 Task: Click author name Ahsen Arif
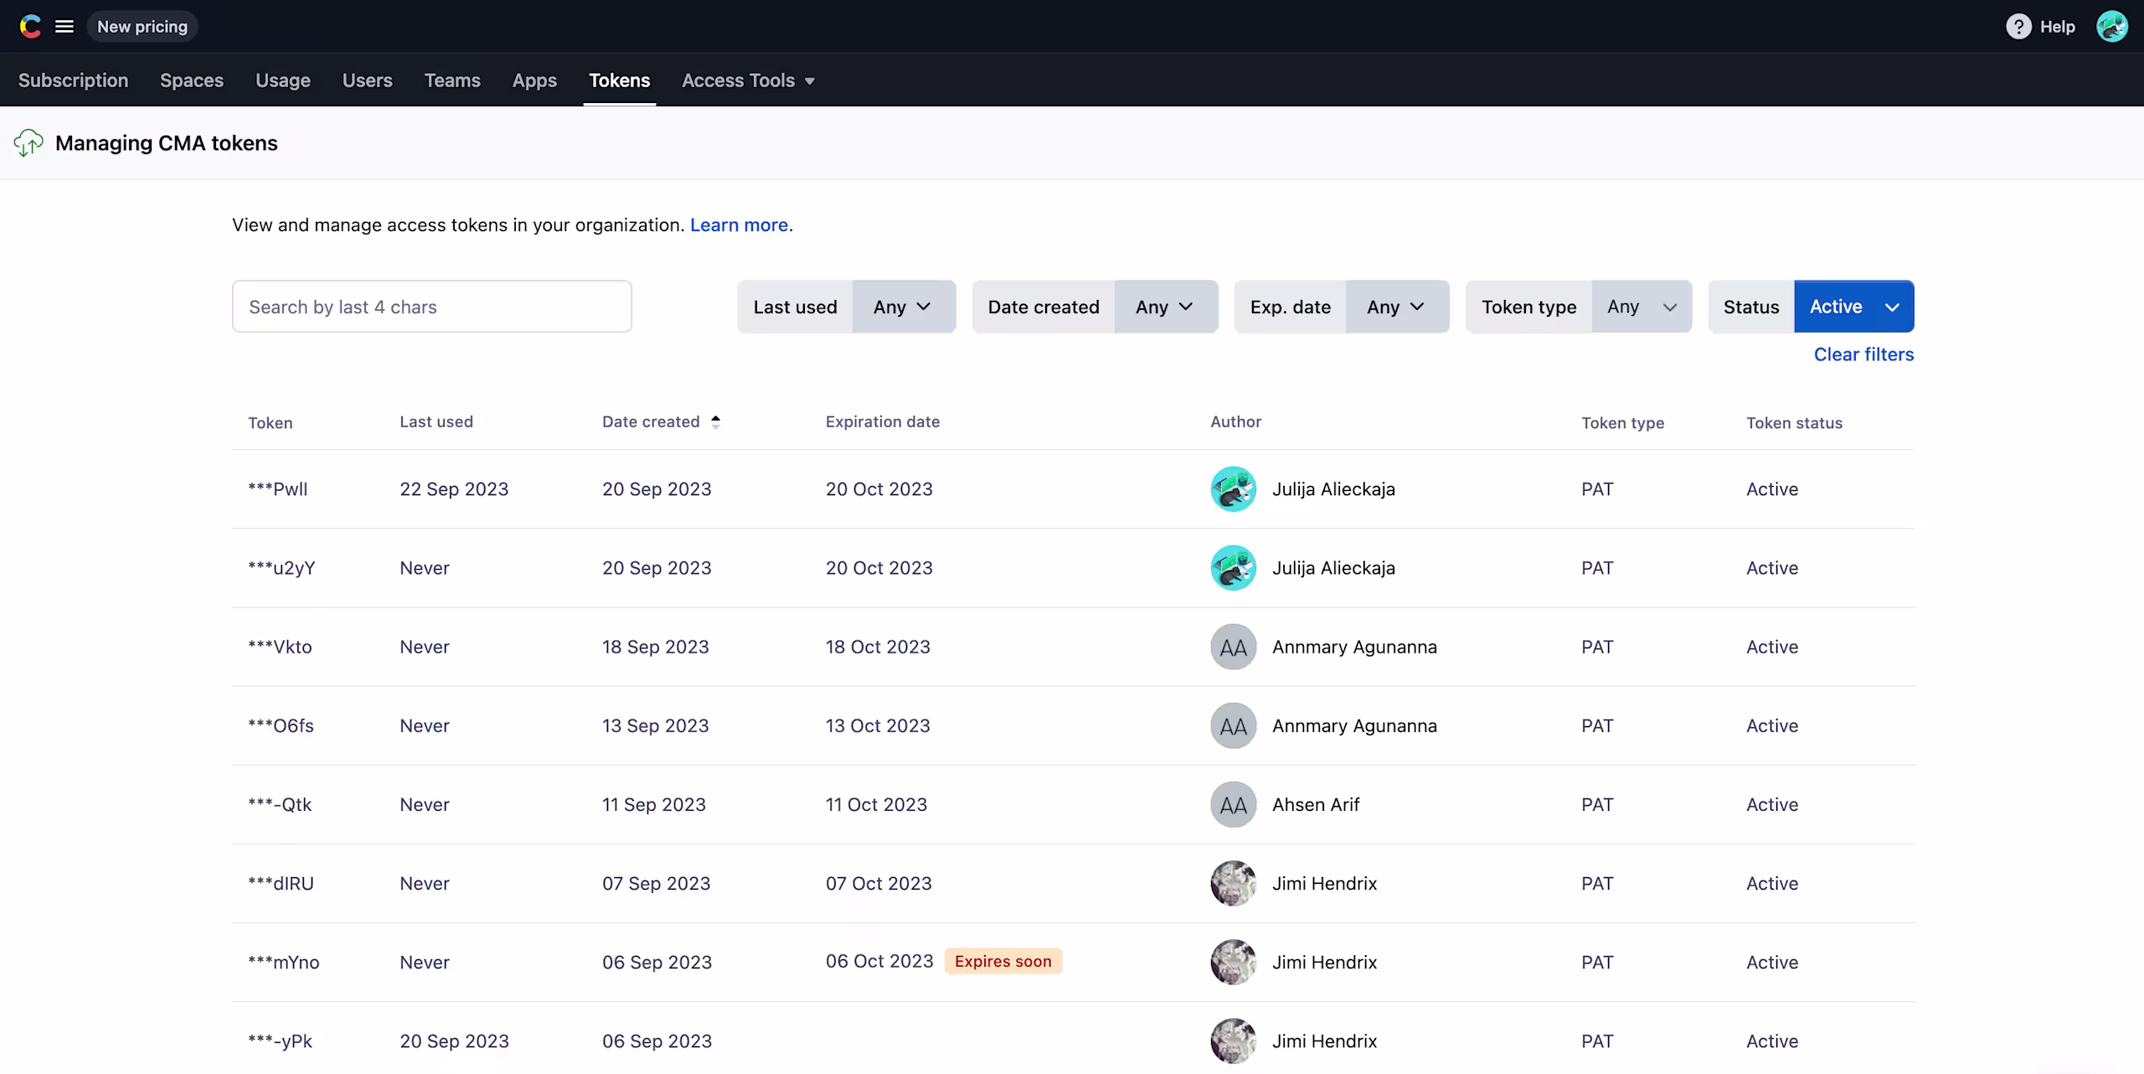(1316, 804)
